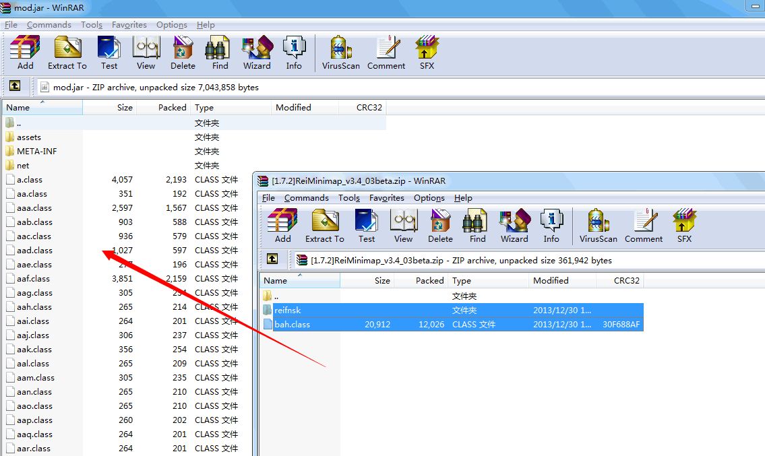This screenshot has height=456, width=765.
Task: Click Comment icon in ReiMinimap window
Action: 644,226
